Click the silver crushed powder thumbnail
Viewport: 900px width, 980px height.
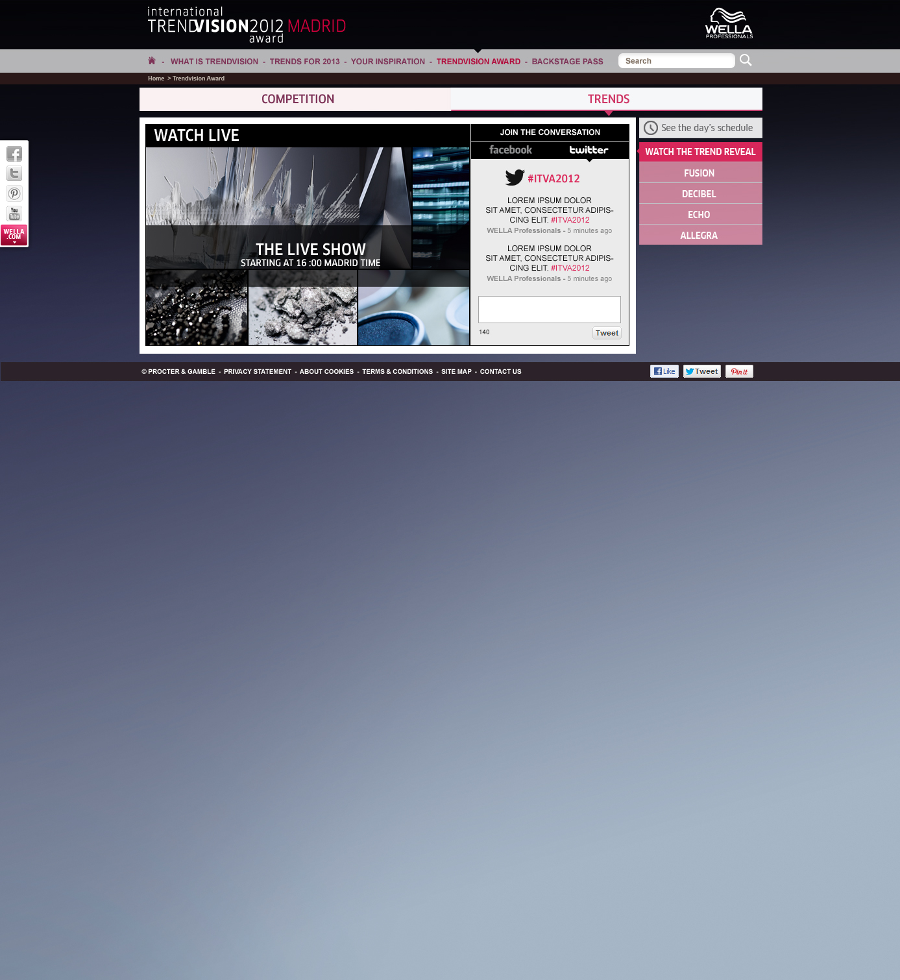click(302, 308)
